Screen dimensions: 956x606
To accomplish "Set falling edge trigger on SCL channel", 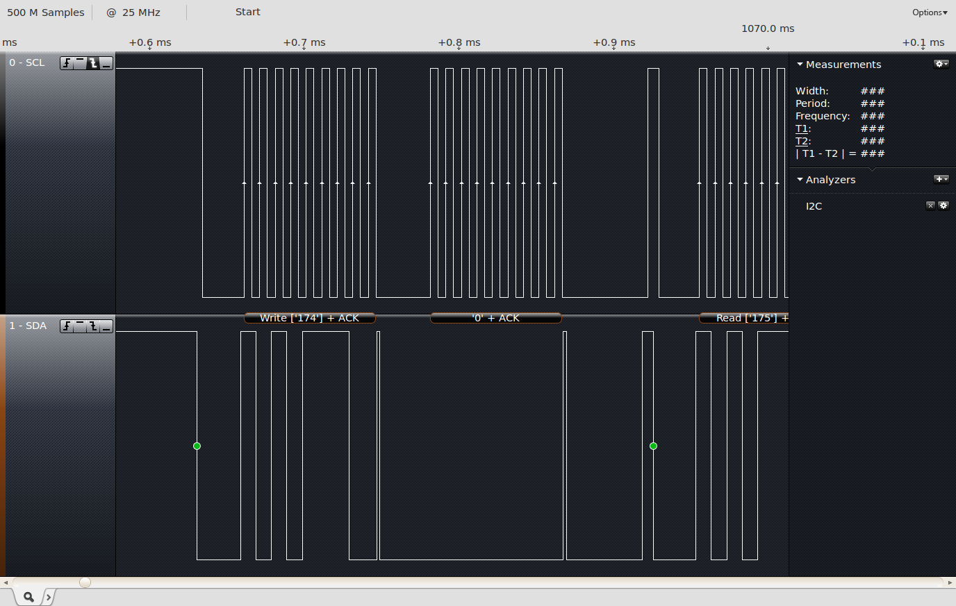I will click(x=93, y=63).
